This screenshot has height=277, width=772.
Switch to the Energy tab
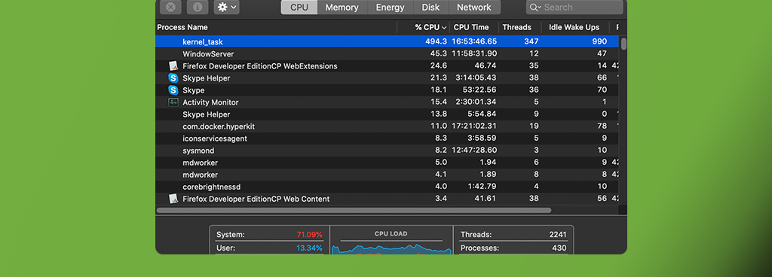[390, 8]
